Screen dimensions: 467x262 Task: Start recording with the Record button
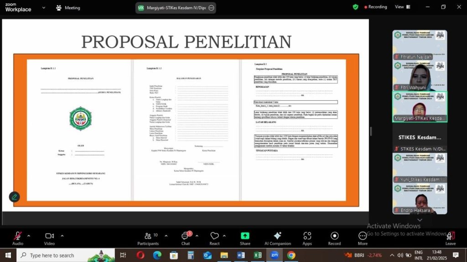pos(334,238)
